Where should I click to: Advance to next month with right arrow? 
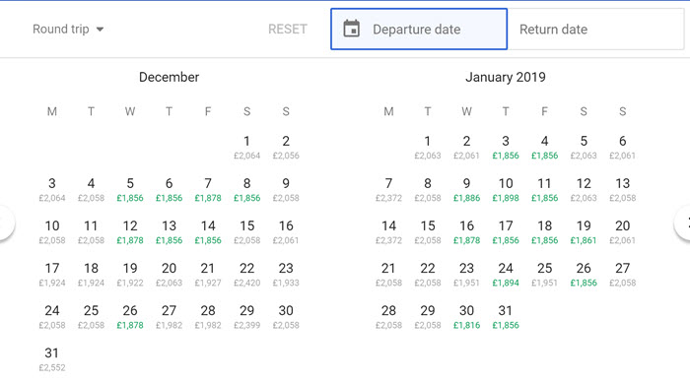pyautogui.click(x=684, y=223)
